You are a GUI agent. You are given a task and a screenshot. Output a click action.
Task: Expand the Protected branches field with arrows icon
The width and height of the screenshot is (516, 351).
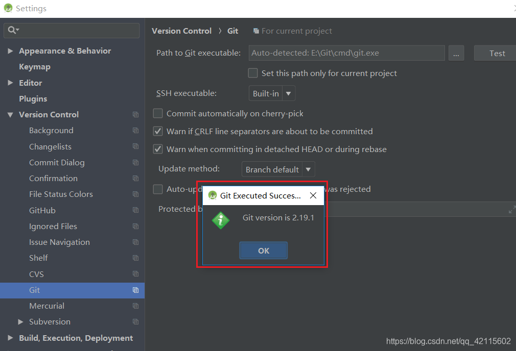click(x=512, y=209)
